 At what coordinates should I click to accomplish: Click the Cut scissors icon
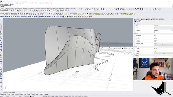[11, 11]
